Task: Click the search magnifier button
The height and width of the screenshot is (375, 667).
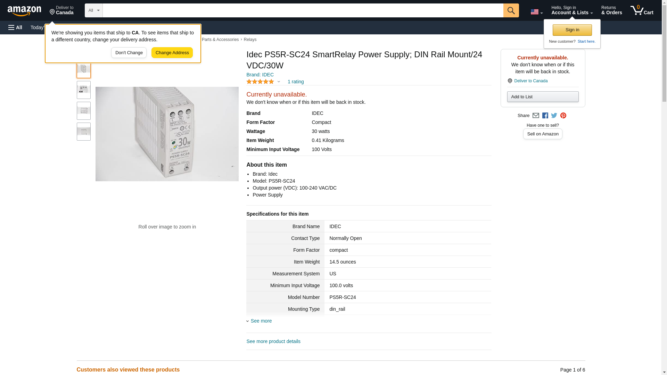Action: pyautogui.click(x=511, y=10)
